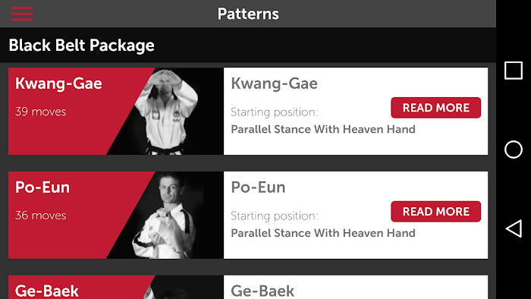
Task: Tap Po-Eun's Parallel Stance With Heaven Hand text
Action: point(323,233)
